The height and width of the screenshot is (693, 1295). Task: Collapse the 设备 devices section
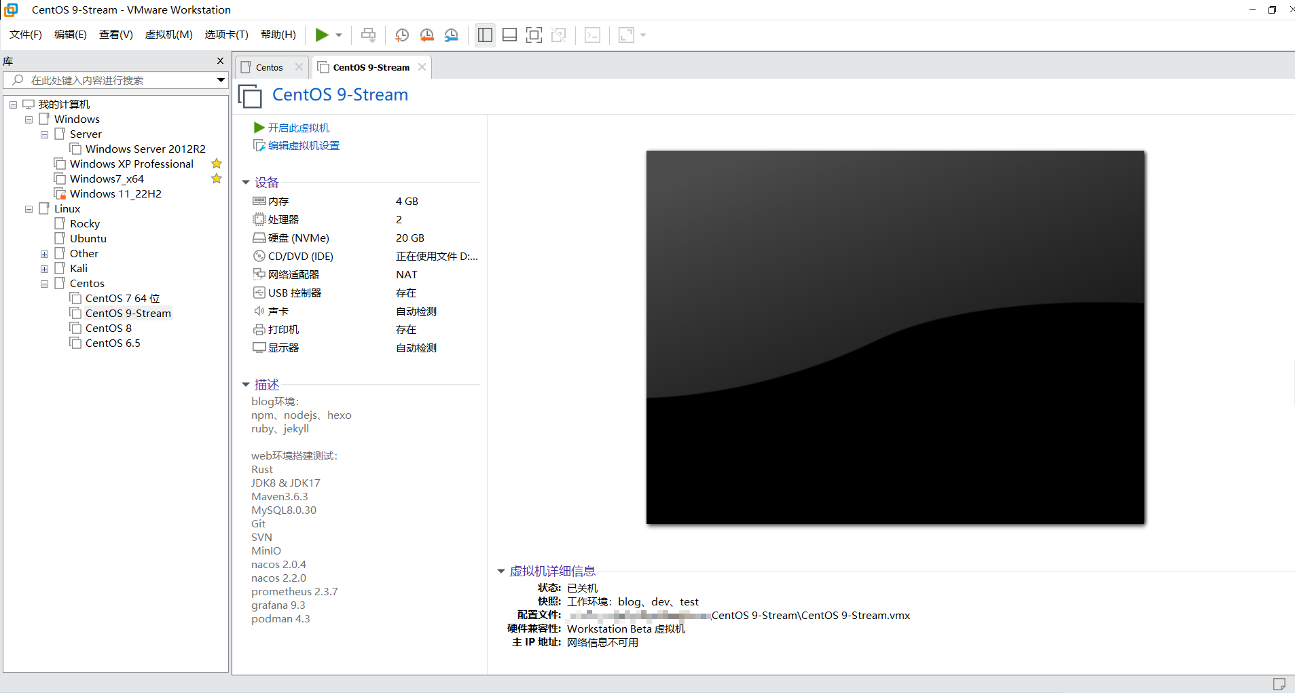(246, 183)
